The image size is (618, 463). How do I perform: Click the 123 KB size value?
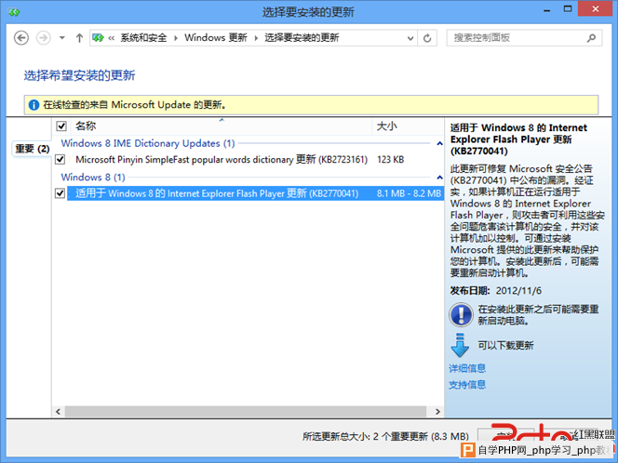[390, 160]
